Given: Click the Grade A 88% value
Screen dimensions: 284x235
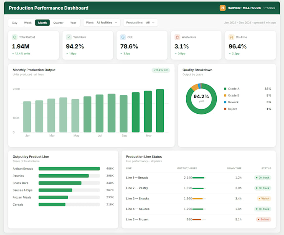Looking at the screenshot, I should [268, 89].
